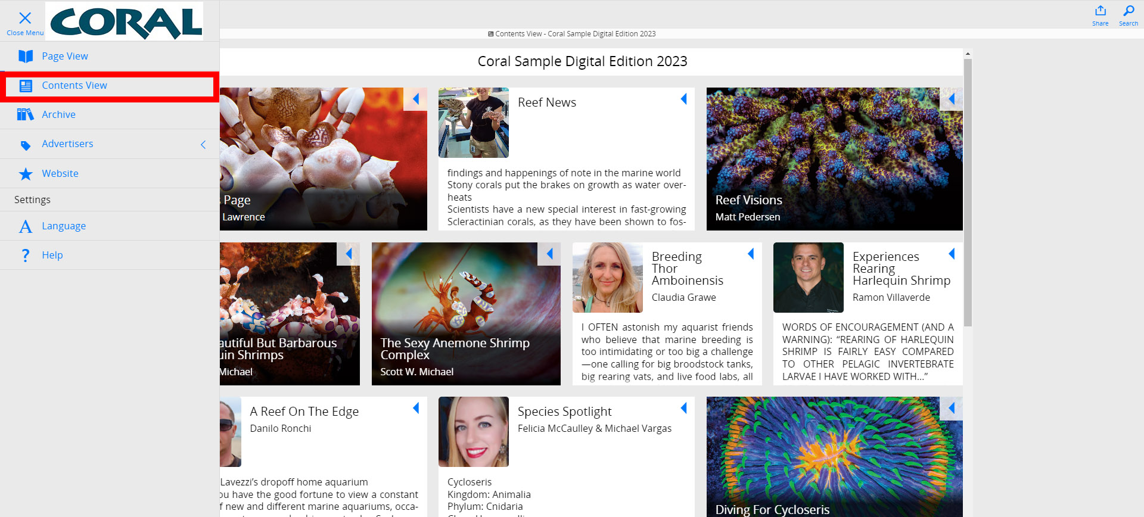Open Experiences Rearing Harlequin Shrimp title

[901, 269]
